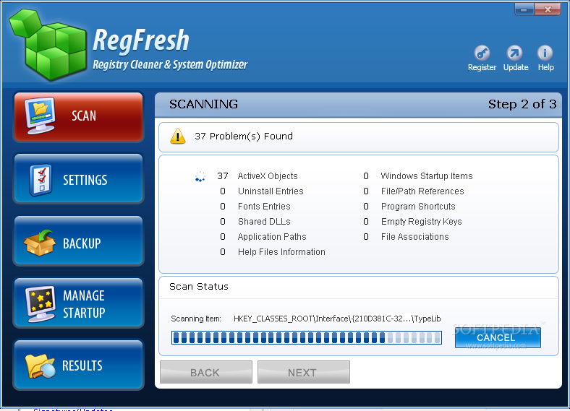
Task: Click "Windows Startup Items" category
Action: pyautogui.click(x=426, y=176)
